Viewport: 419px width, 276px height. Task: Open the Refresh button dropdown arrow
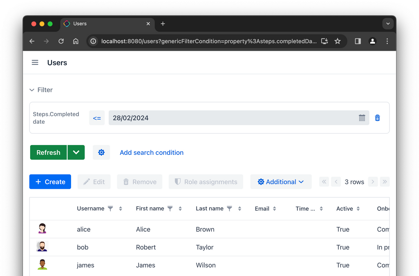point(76,152)
